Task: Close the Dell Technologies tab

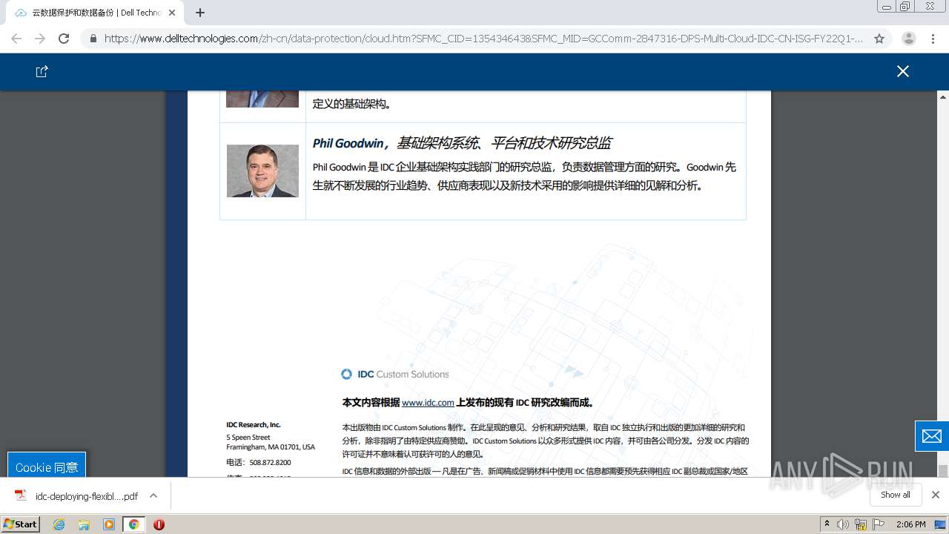Action: (172, 13)
